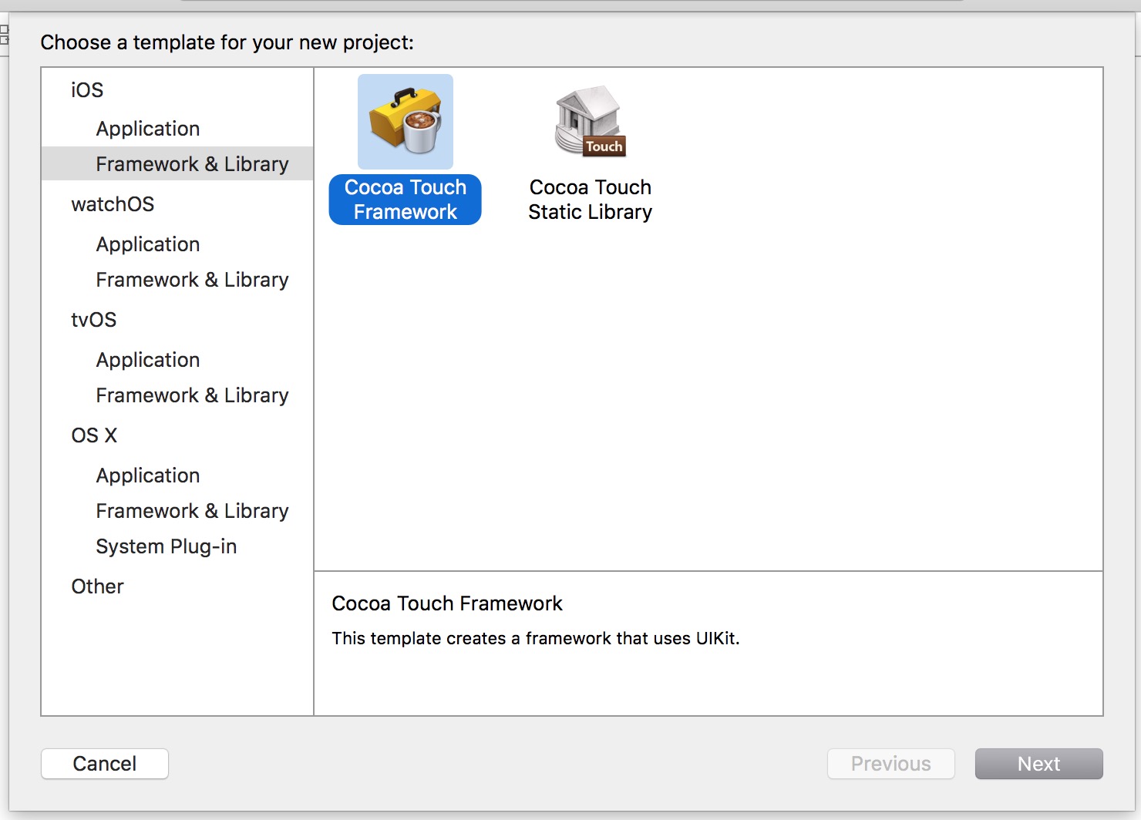The image size is (1141, 820).
Task: Select OS X Application category
Action: (148, 476)
